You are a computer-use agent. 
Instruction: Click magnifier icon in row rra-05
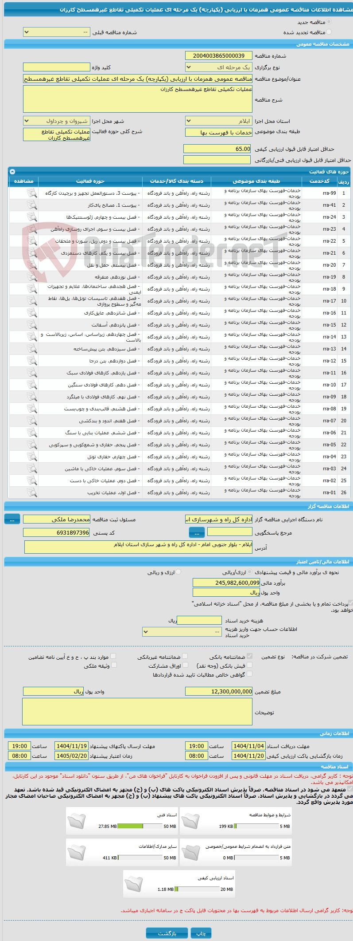pyautogui.click(x=32, y=445)
